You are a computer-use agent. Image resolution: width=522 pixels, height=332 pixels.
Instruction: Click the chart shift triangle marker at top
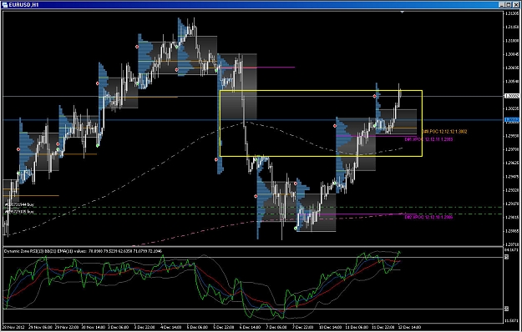pyautogui.click(x=403, y=13)
